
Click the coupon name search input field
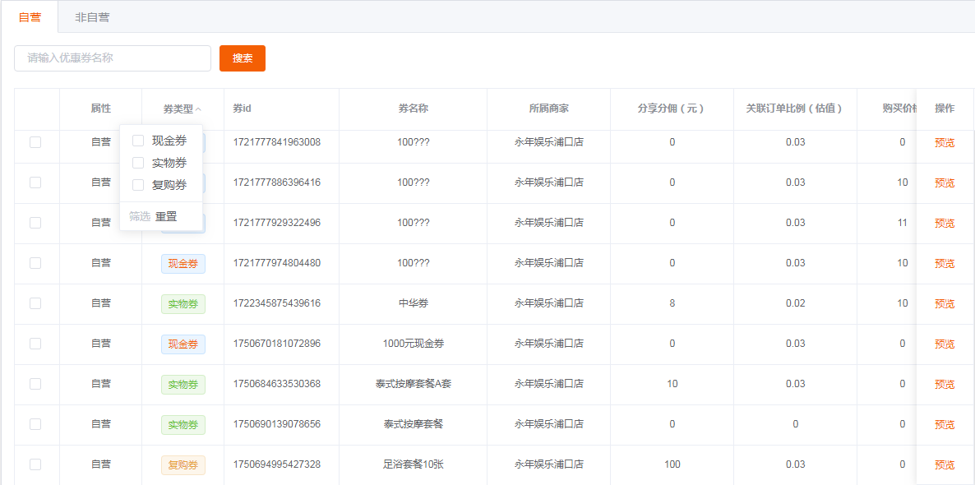pos(112,58)
